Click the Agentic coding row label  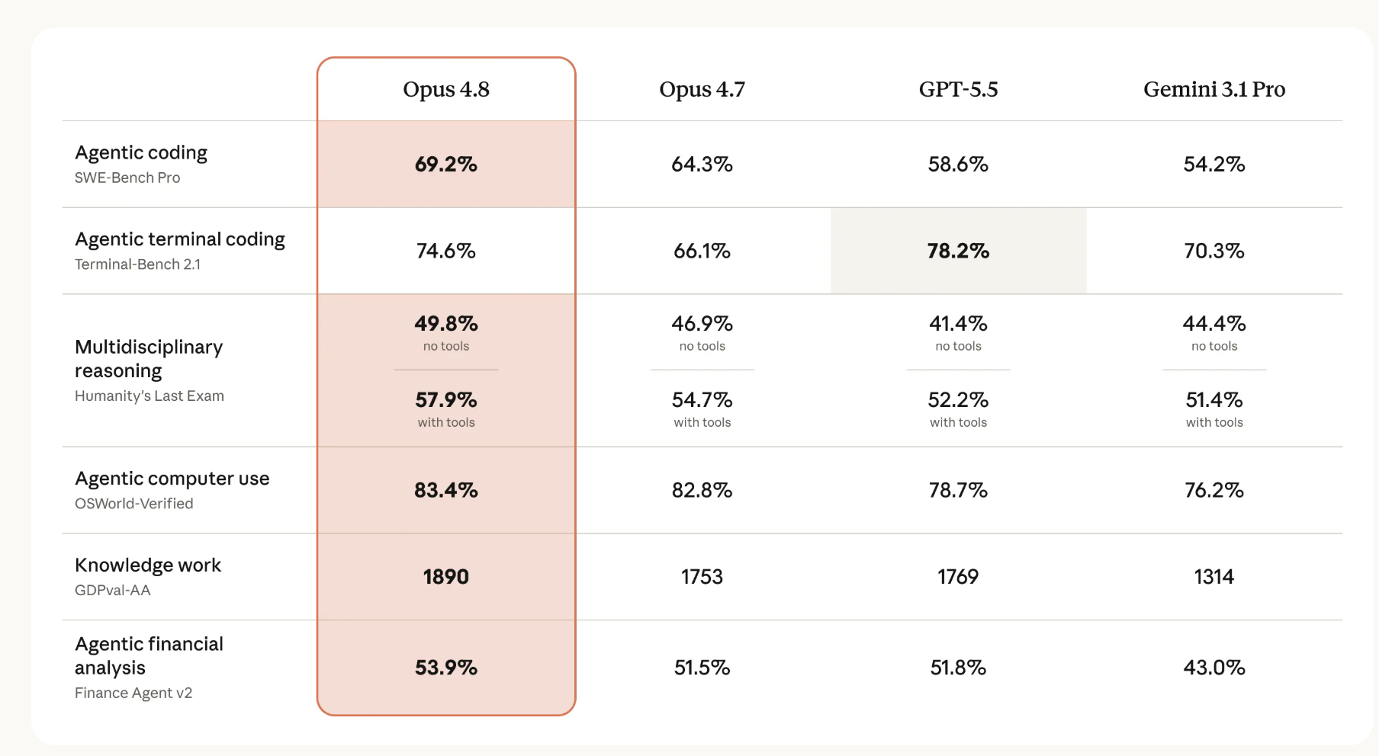(x=141, y=152)
